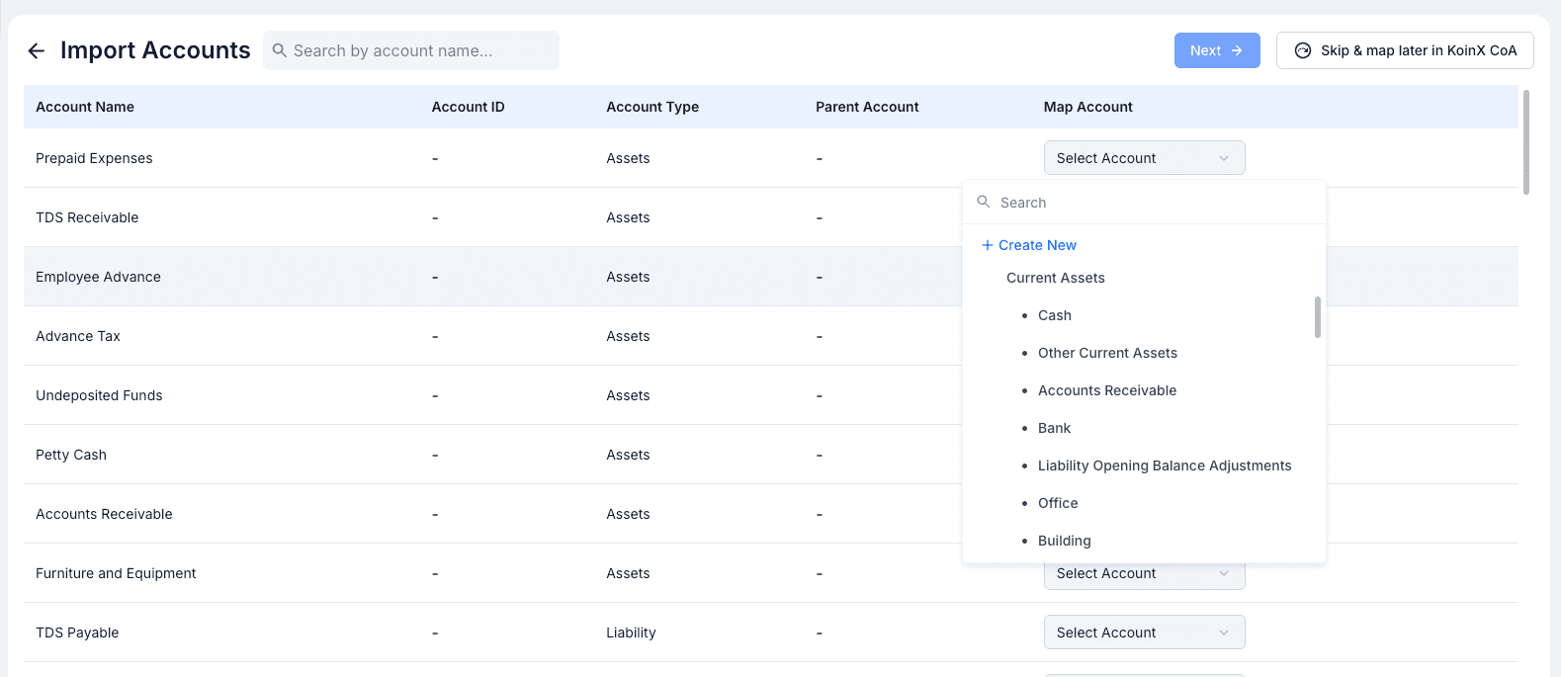This screenshot has width=1561, height=677.
Task: Click the arrow icon in Next button
Action: coord(1237,50)
